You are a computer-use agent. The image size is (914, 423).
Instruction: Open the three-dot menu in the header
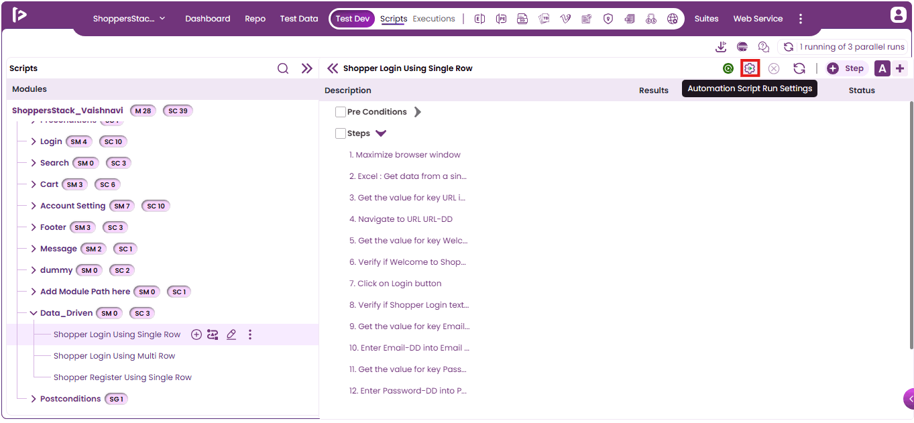point(801,19)
